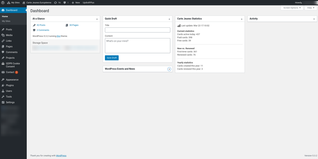Open My Sites menu label
Screen dimensions: 318x159
16,3
